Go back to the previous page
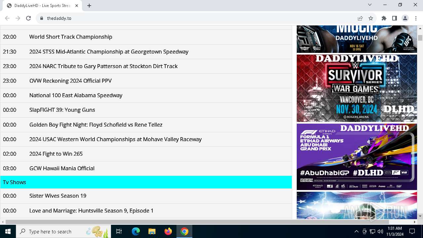Image resolution: width=423 pixels, height=238 pixels. click(x=7, y=18)
